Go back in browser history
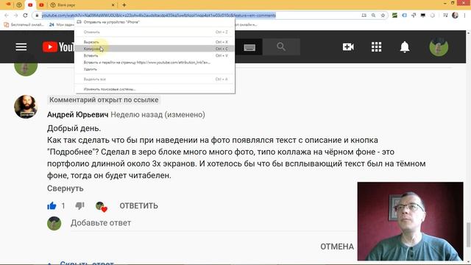 pos(7,15)
